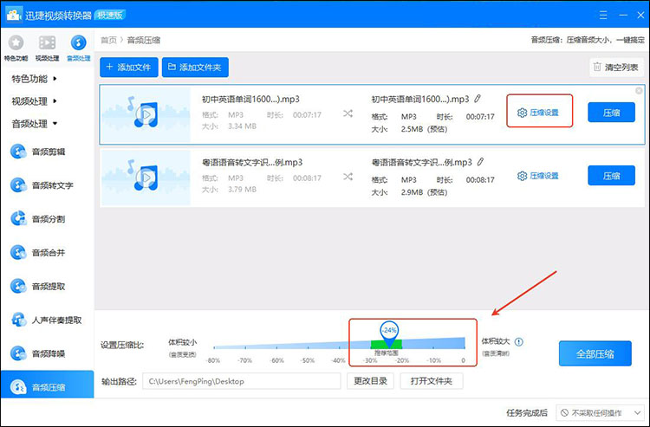Viewport: 650px width, 427px height.
Task: Open 音频降噪 noise reduction tool
Action: [48, 353]
